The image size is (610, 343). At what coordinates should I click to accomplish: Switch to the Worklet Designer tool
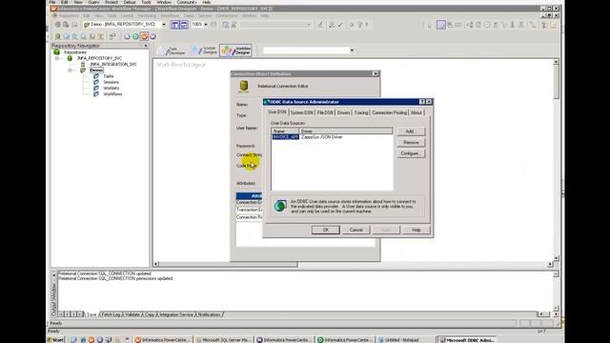204,50
